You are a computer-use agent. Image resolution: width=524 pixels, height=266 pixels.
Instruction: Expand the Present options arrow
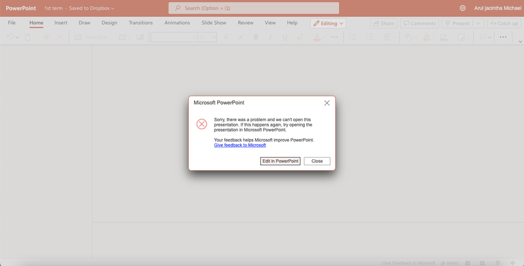(478, 24)
